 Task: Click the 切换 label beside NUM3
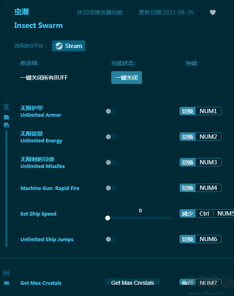tap(188, 162)
